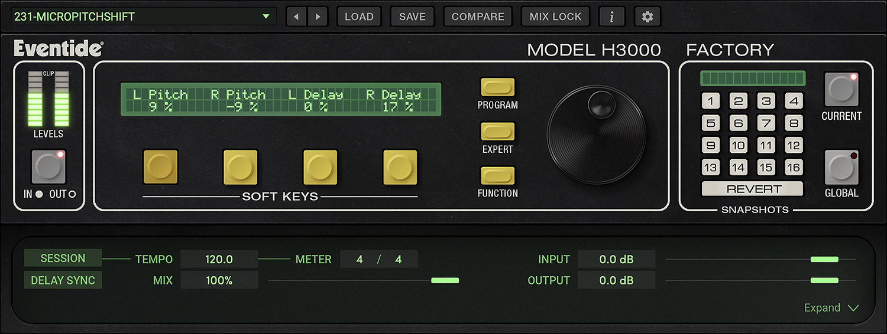Click the EXPERT button
This screenshot has width=887, height=334.
pyautogui.click(x=497, y=132)
